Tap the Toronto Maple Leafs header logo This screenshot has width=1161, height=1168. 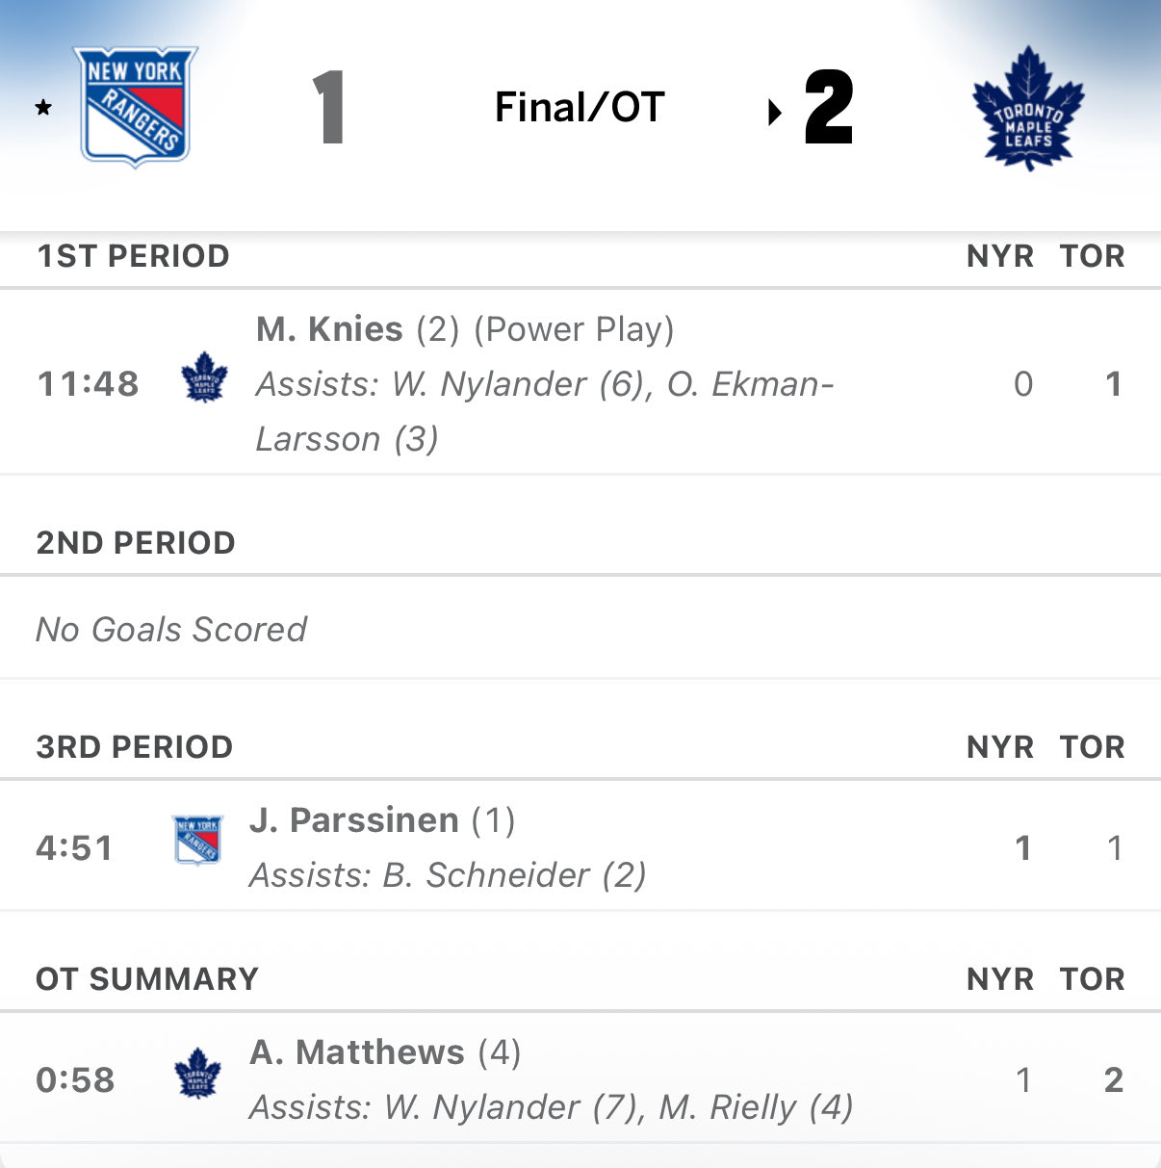tap(1028, 108)
